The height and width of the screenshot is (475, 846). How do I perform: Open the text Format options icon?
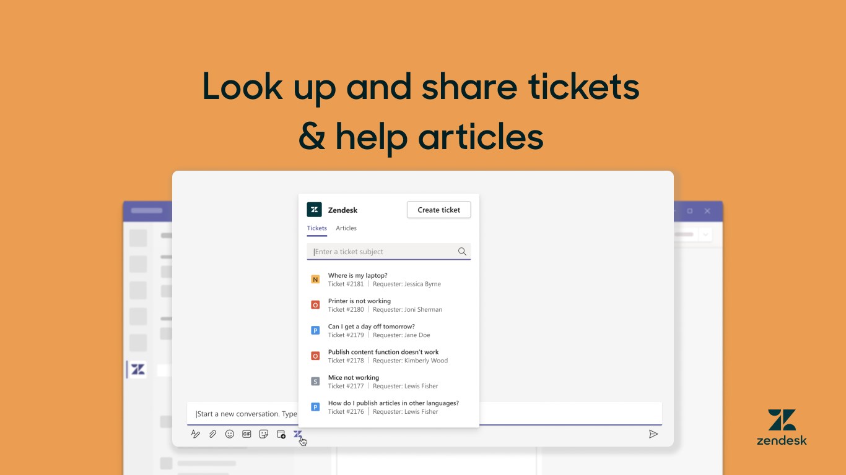(196, 434)
